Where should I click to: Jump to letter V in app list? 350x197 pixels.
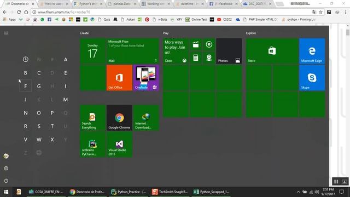coord(26,140)
